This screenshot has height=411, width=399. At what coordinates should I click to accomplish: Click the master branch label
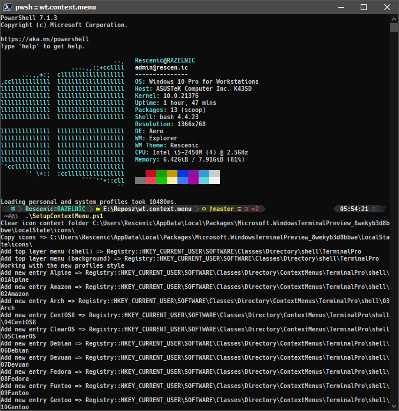tap(223, 209)
